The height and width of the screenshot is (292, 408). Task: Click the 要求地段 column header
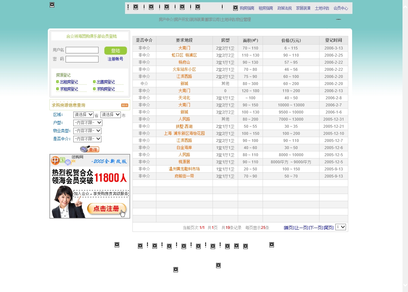(184, 40)
